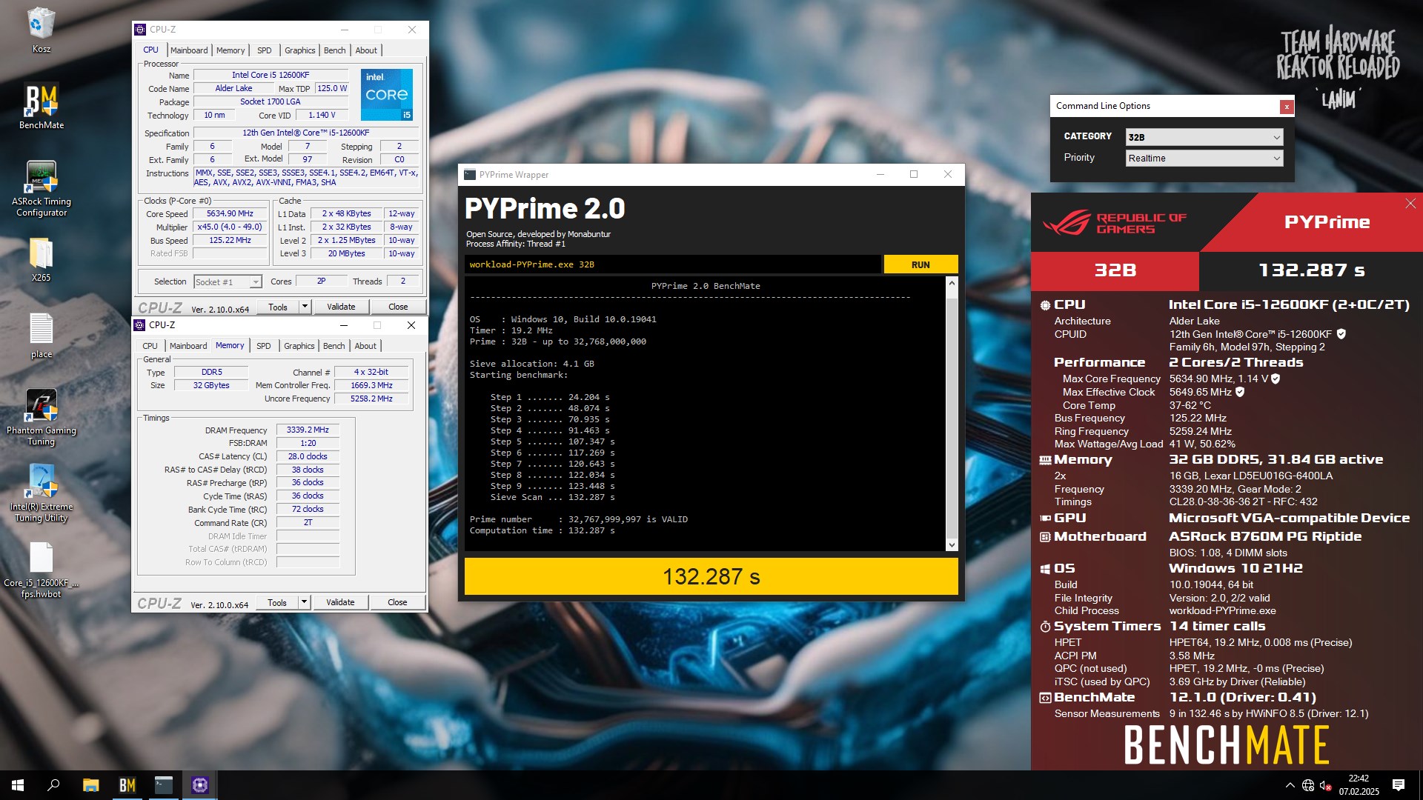Click Validate in lower CPU-Z window
1423x800 pixels.
[340, 602]
